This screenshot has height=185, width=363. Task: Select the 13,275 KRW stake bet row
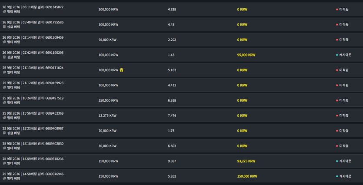click(x=182, y=116)
